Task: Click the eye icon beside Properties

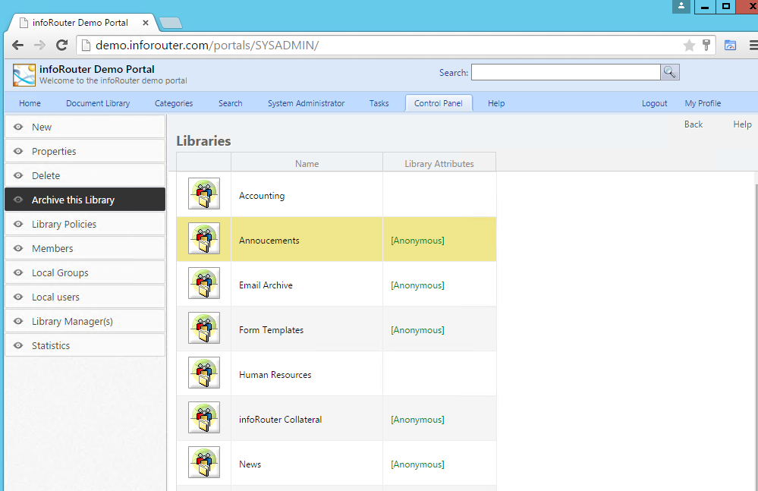Action: tap(18, 151)
